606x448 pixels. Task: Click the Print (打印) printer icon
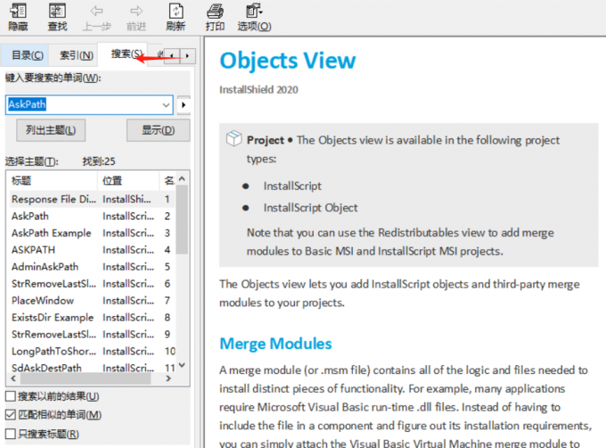pos(215,12)
